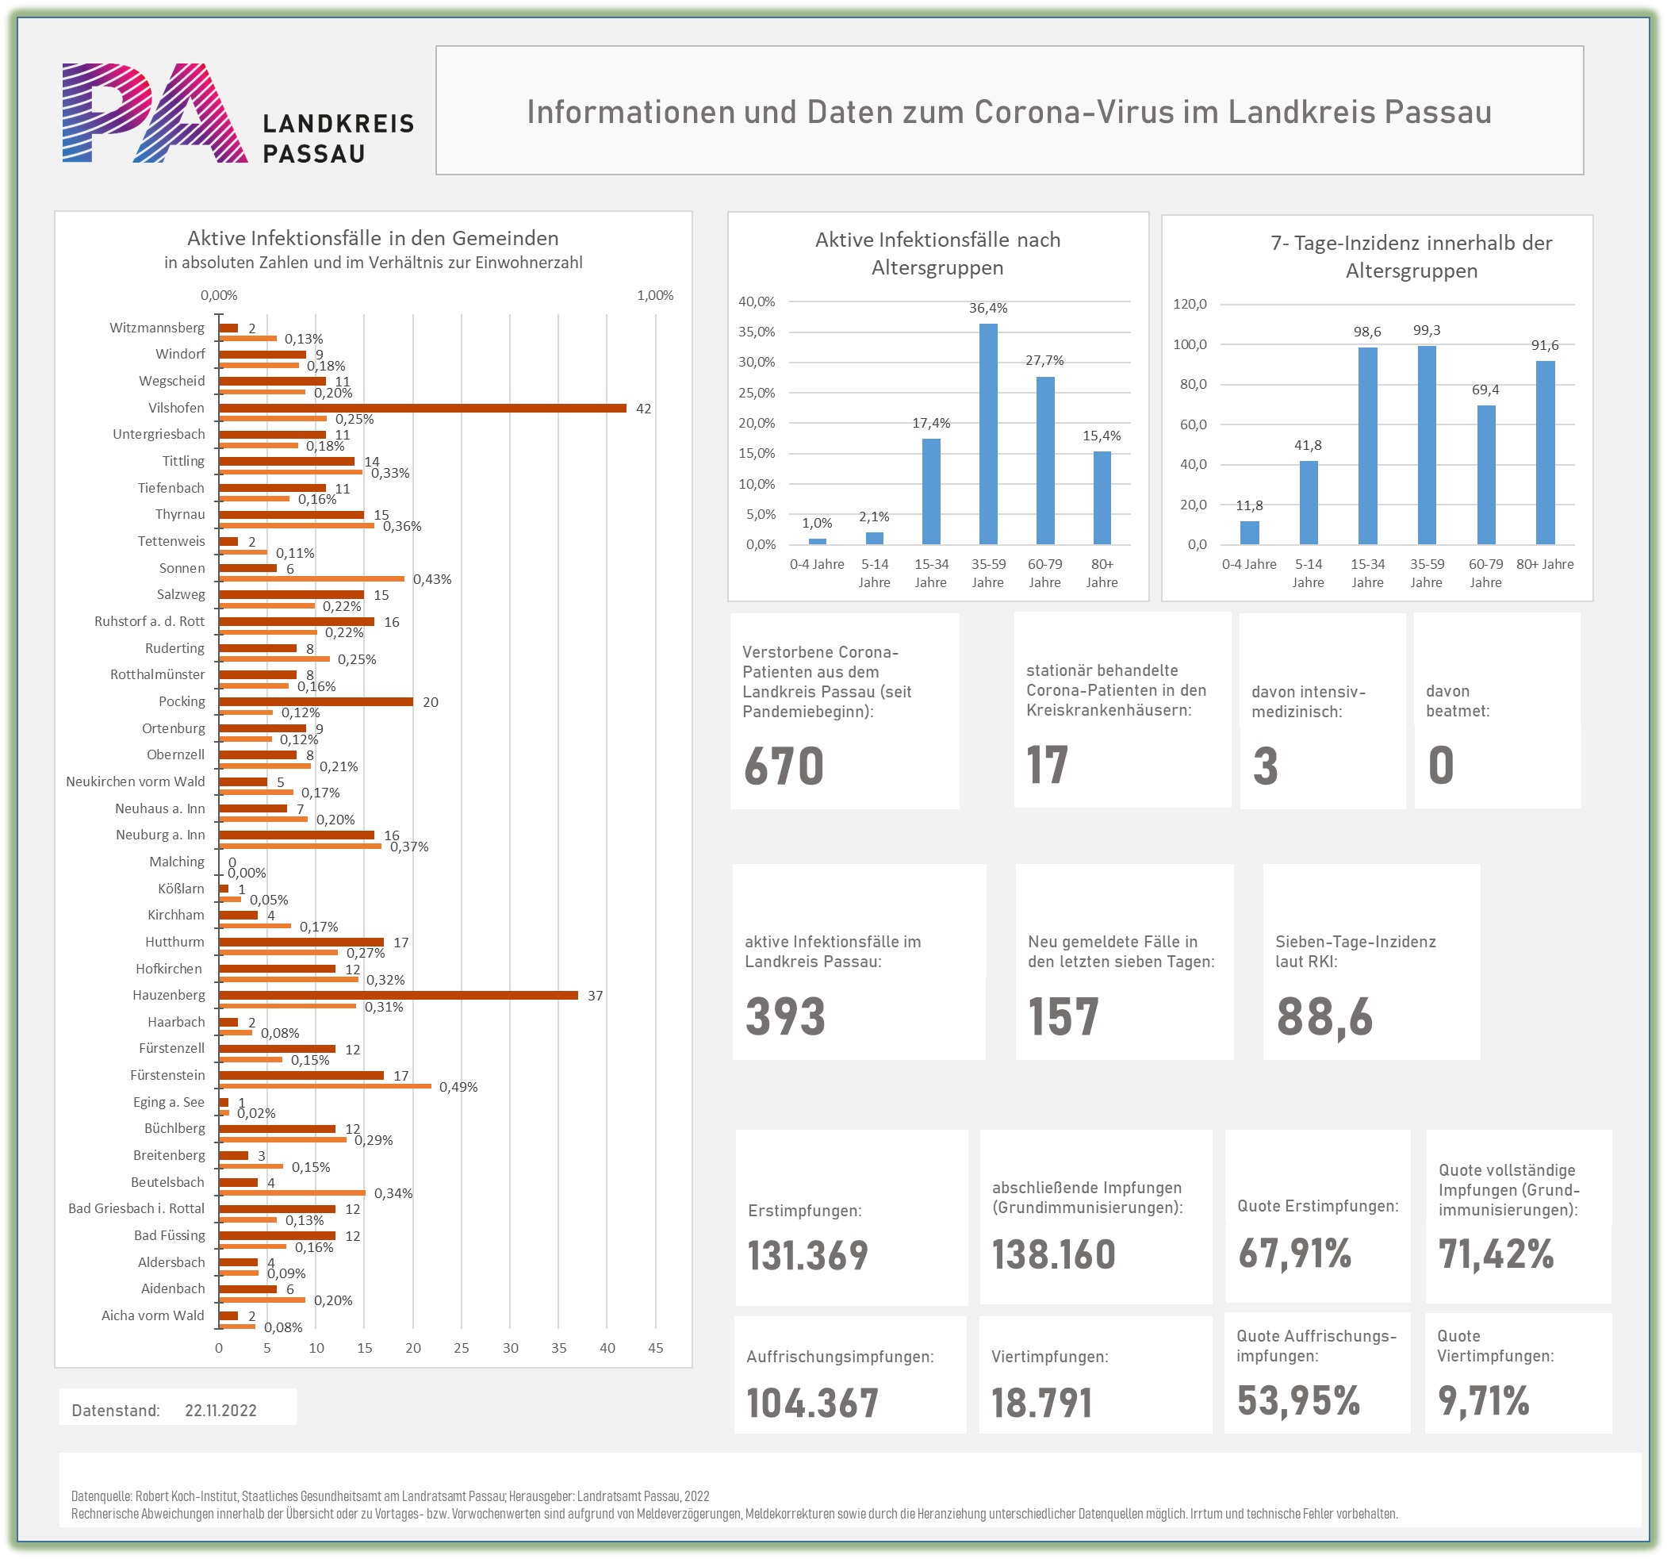Click the 'Neu gemeldete Fälle' card label
The width and height of the screenshot is (1667, 1559).
1121,951
